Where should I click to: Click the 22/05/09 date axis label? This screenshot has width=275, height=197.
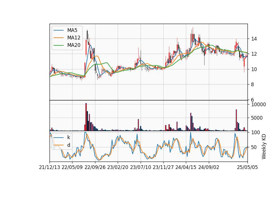coord(72,168)
